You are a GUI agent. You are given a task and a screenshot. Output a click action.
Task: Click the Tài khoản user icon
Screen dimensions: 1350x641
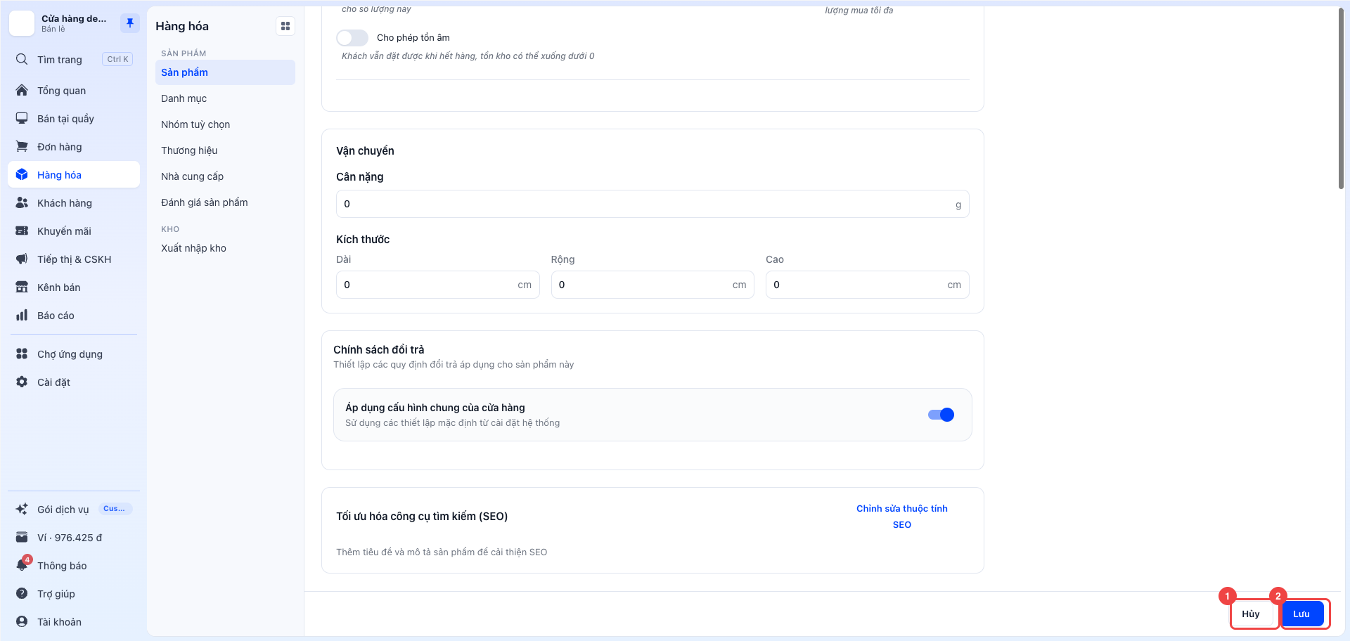click(22, 622)
